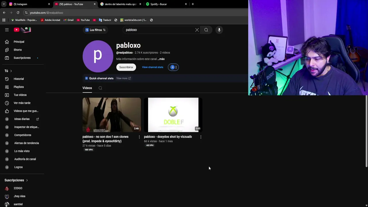Open the dosydos shot video thumbnail
The width and height of the screenshot is (368, 207).
pyautogui.click(x=173, y=115)
